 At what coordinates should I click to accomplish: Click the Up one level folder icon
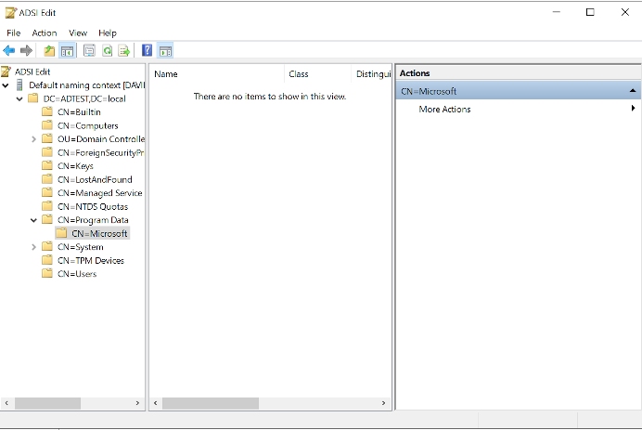pos(49,50)
